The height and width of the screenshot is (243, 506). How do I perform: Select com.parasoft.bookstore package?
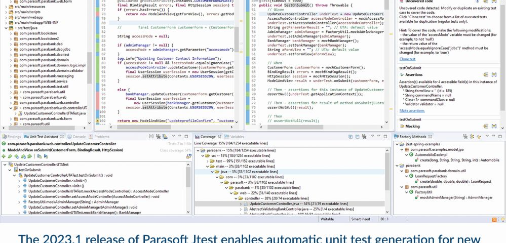pos(38,33)
